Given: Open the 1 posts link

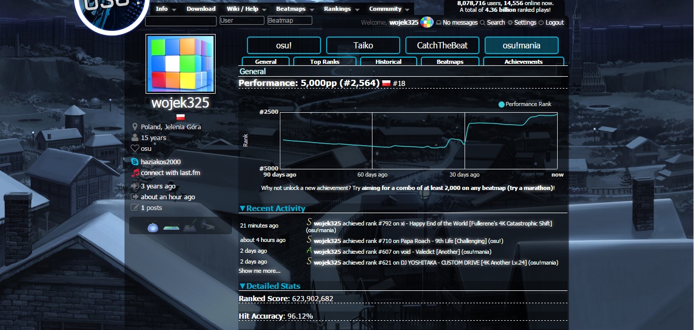Looking at the screenshot, I should pos(151,208).
